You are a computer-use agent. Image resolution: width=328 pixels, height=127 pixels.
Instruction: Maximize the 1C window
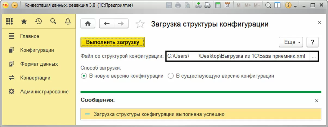pos(312,5)
